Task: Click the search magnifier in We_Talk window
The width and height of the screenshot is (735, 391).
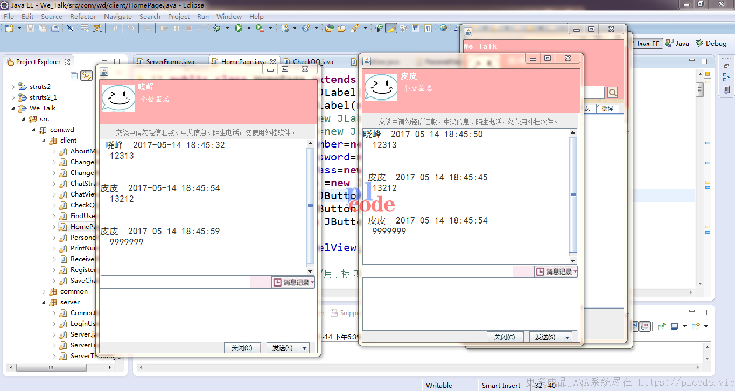Action: click(x=612, y=93)
